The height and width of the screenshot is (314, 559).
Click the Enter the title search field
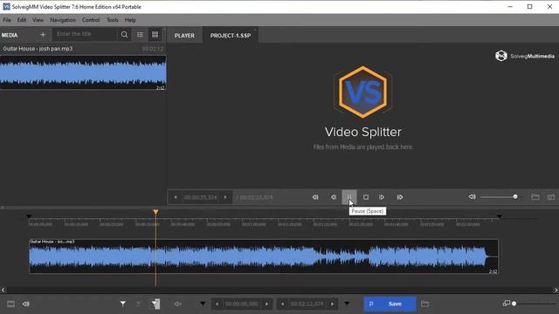pyautogui.click(x=86, y=34)
